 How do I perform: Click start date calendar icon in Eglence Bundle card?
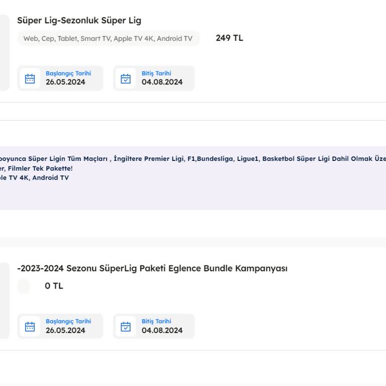point(30,327)
